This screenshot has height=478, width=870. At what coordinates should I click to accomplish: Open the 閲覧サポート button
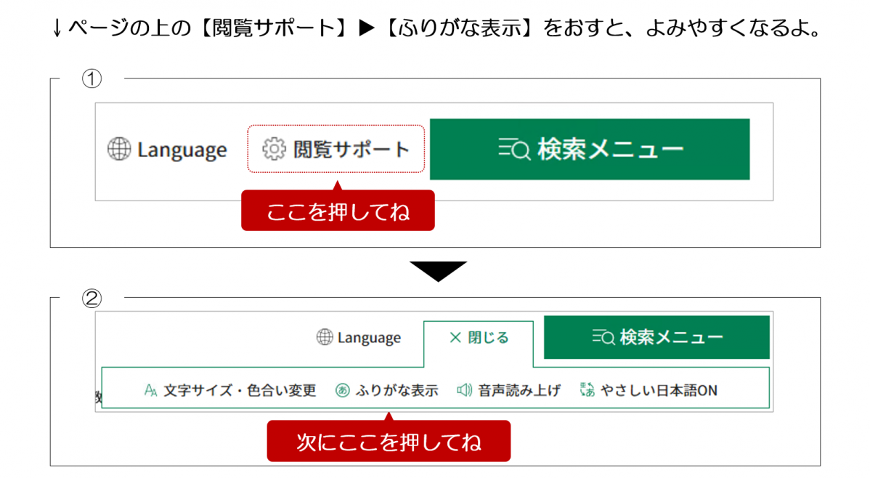coord(336,149)
